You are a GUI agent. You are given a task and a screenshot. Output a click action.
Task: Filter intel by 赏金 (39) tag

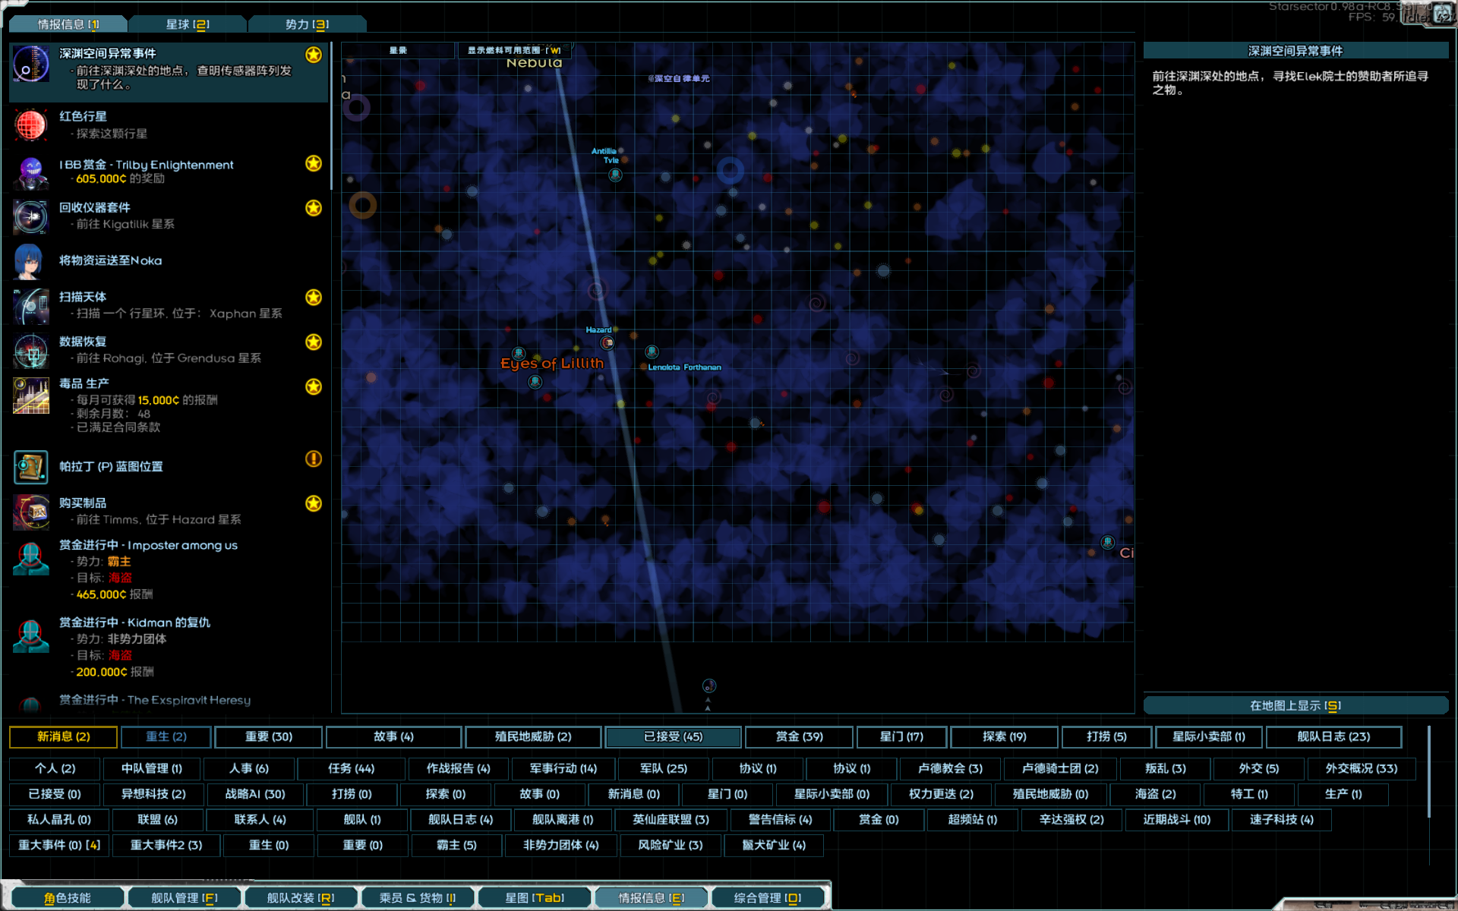[x=799, y=736]
